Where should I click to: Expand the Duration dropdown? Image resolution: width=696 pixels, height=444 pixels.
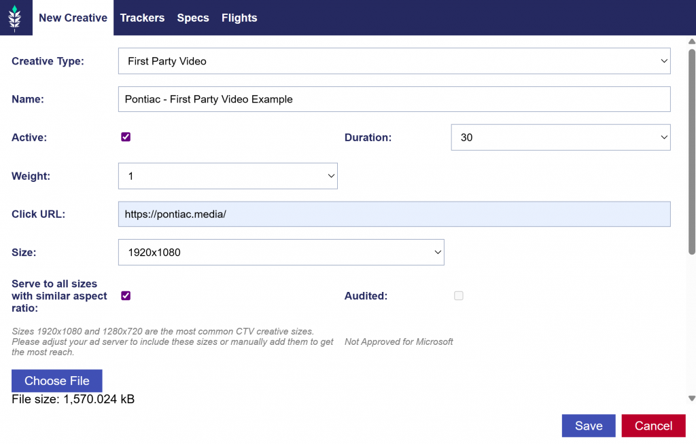pyautogui.click(x=561, y=137)
